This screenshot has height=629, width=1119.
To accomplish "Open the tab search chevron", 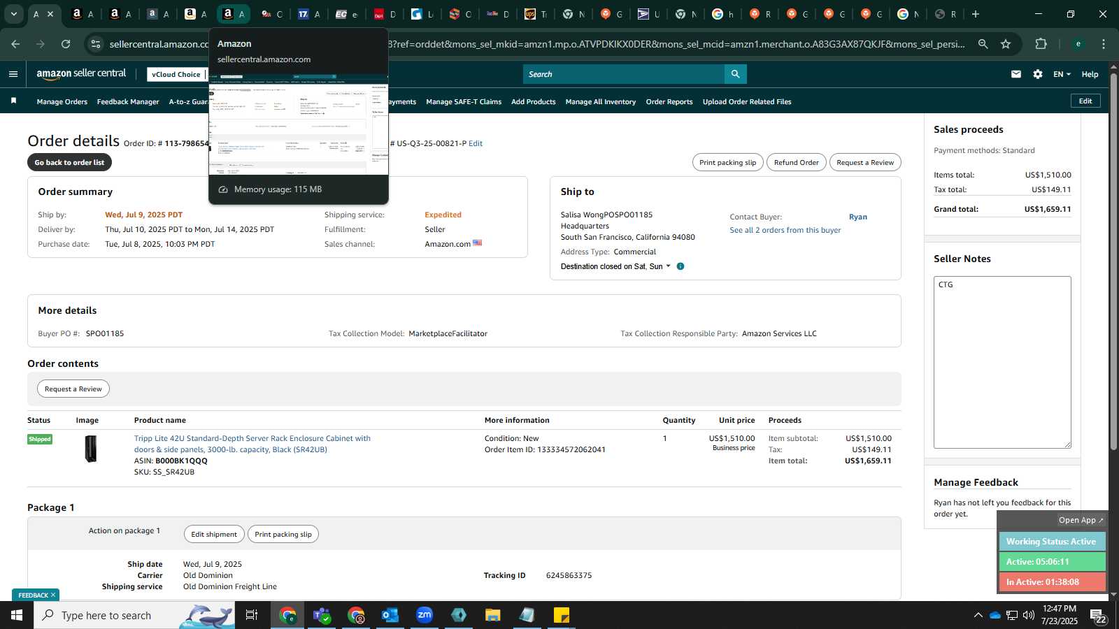I will [13, 14].
